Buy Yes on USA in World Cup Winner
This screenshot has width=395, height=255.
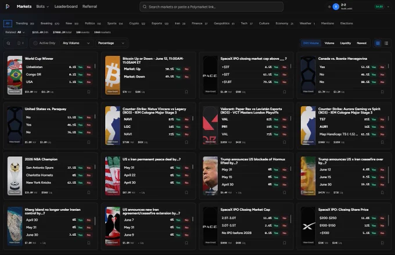tap(80, 82)
